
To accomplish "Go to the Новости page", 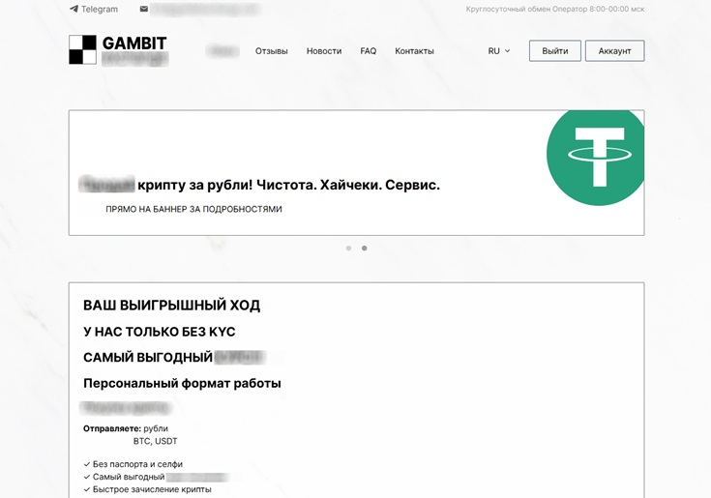I will point(323,51).
